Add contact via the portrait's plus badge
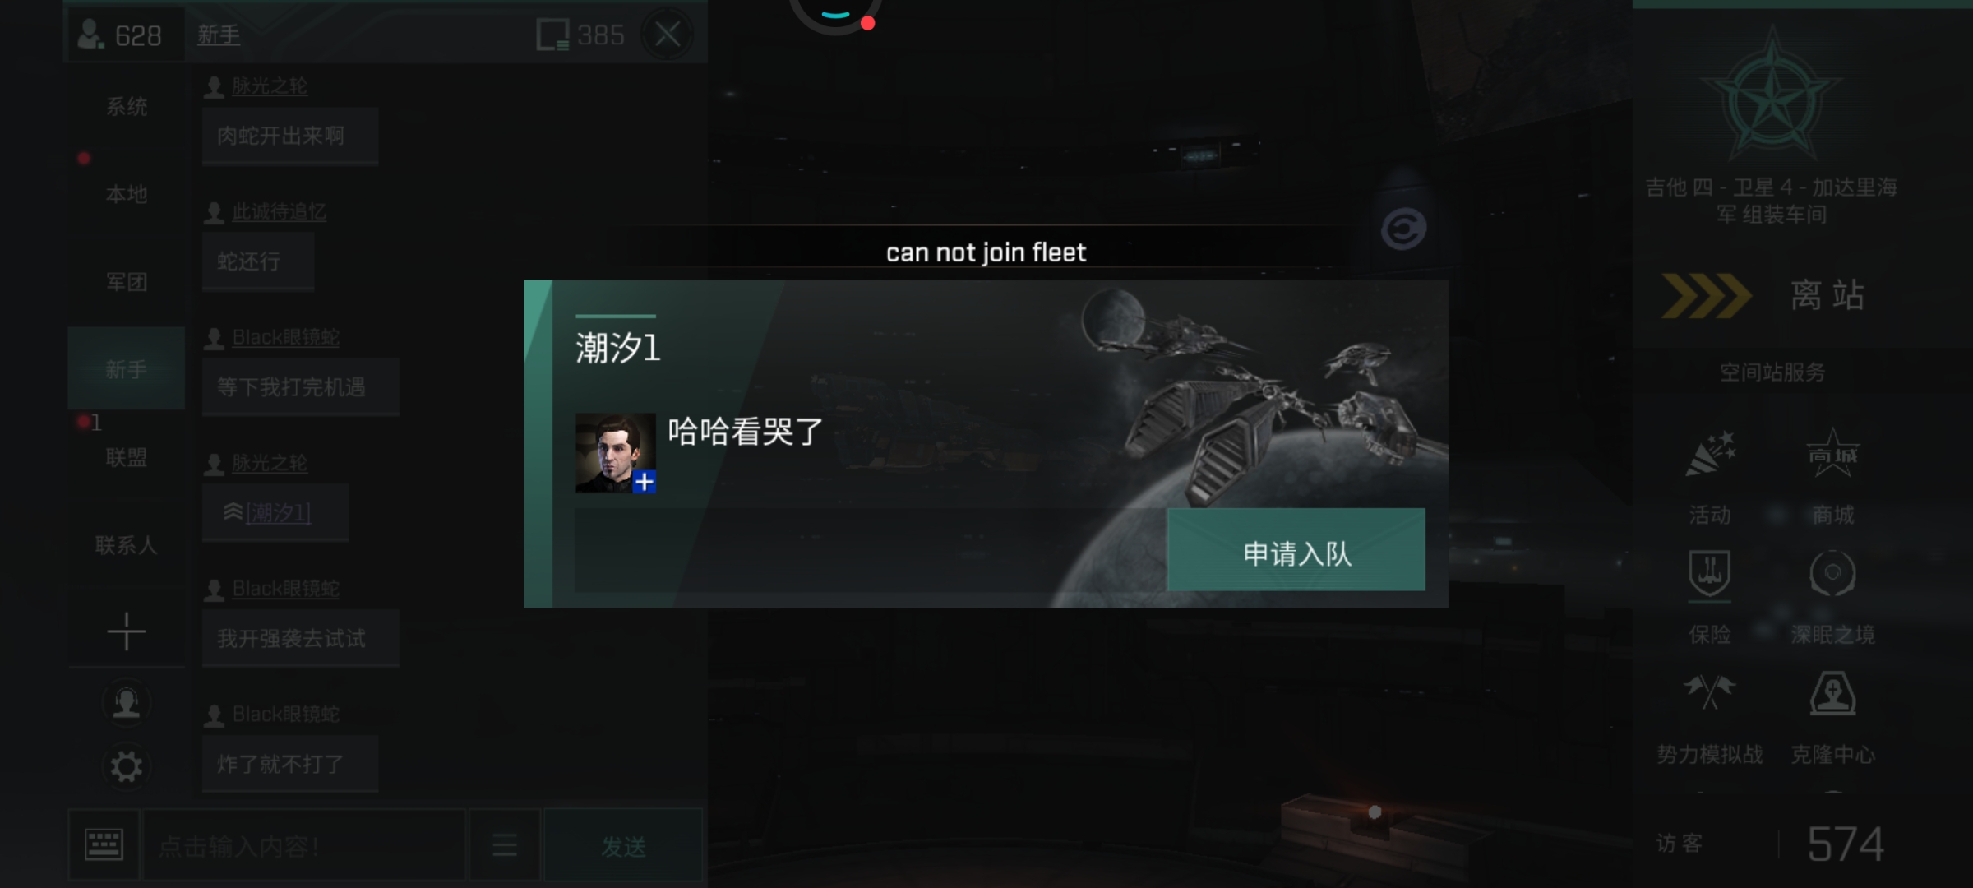This screenshot has width=1973, height=888. click(x=644, y=482)
